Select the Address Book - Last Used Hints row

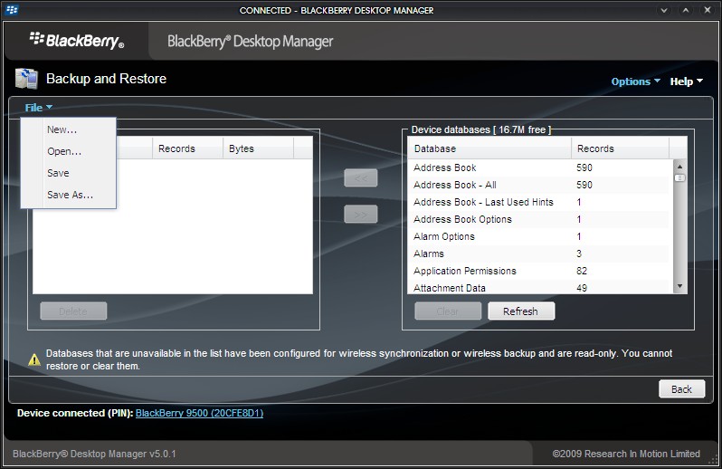[x=538, y=202]
